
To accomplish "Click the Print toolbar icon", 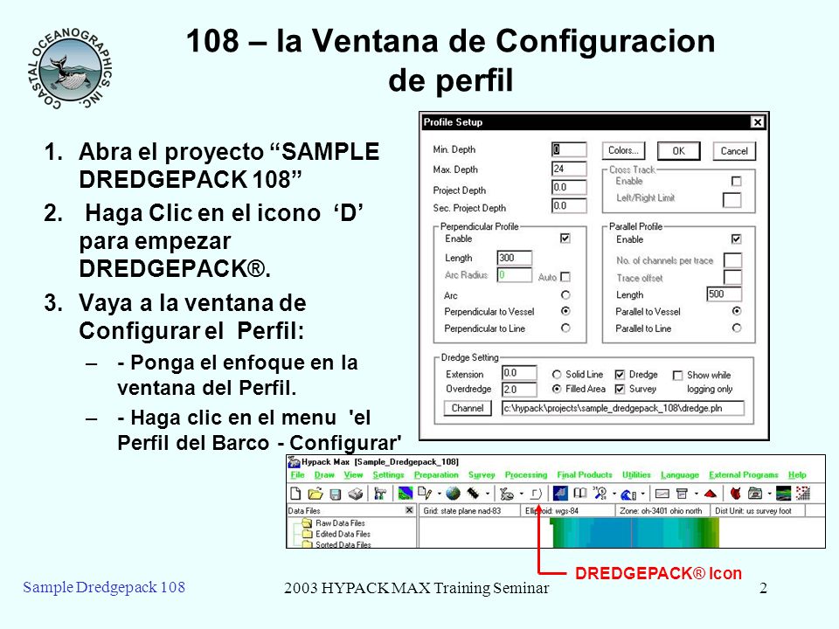I will pyautogui.click(x=356, y=494).
